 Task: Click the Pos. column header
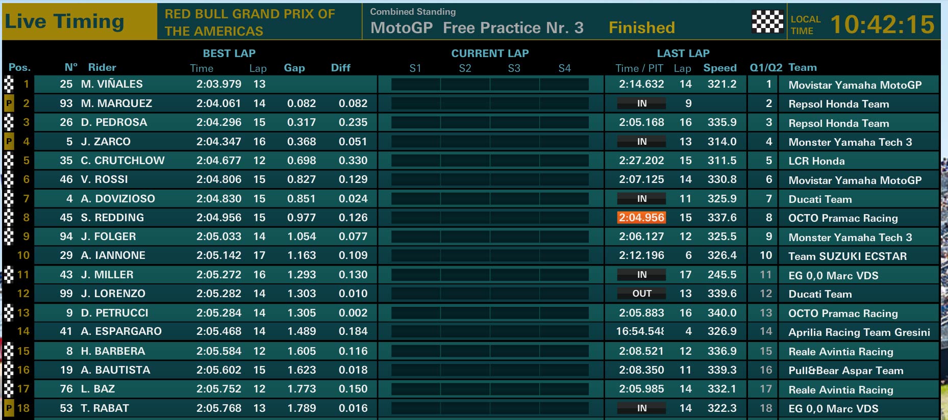tap(19, 67)
